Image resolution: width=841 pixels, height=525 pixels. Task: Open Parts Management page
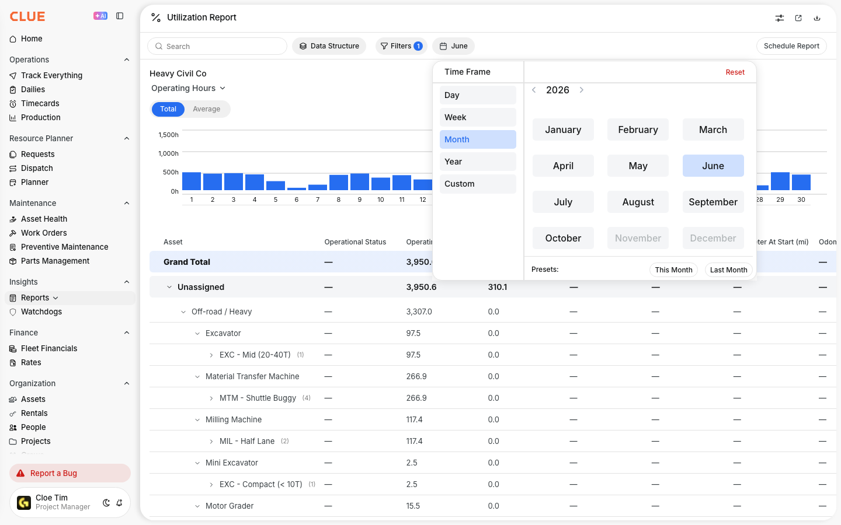tap(55, 261)
